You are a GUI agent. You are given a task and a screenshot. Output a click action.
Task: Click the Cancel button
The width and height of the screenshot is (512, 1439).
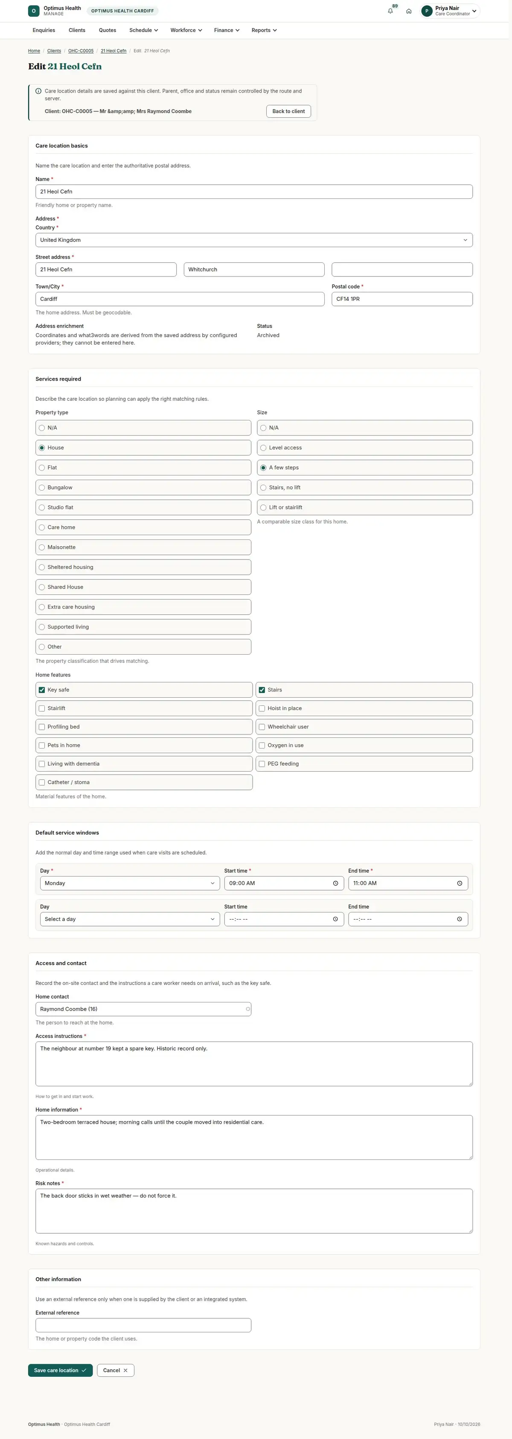pos(116,1370)
